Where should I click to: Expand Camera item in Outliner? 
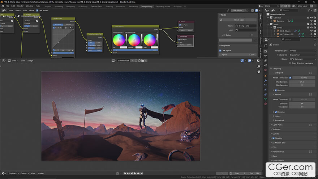(271, 21)
